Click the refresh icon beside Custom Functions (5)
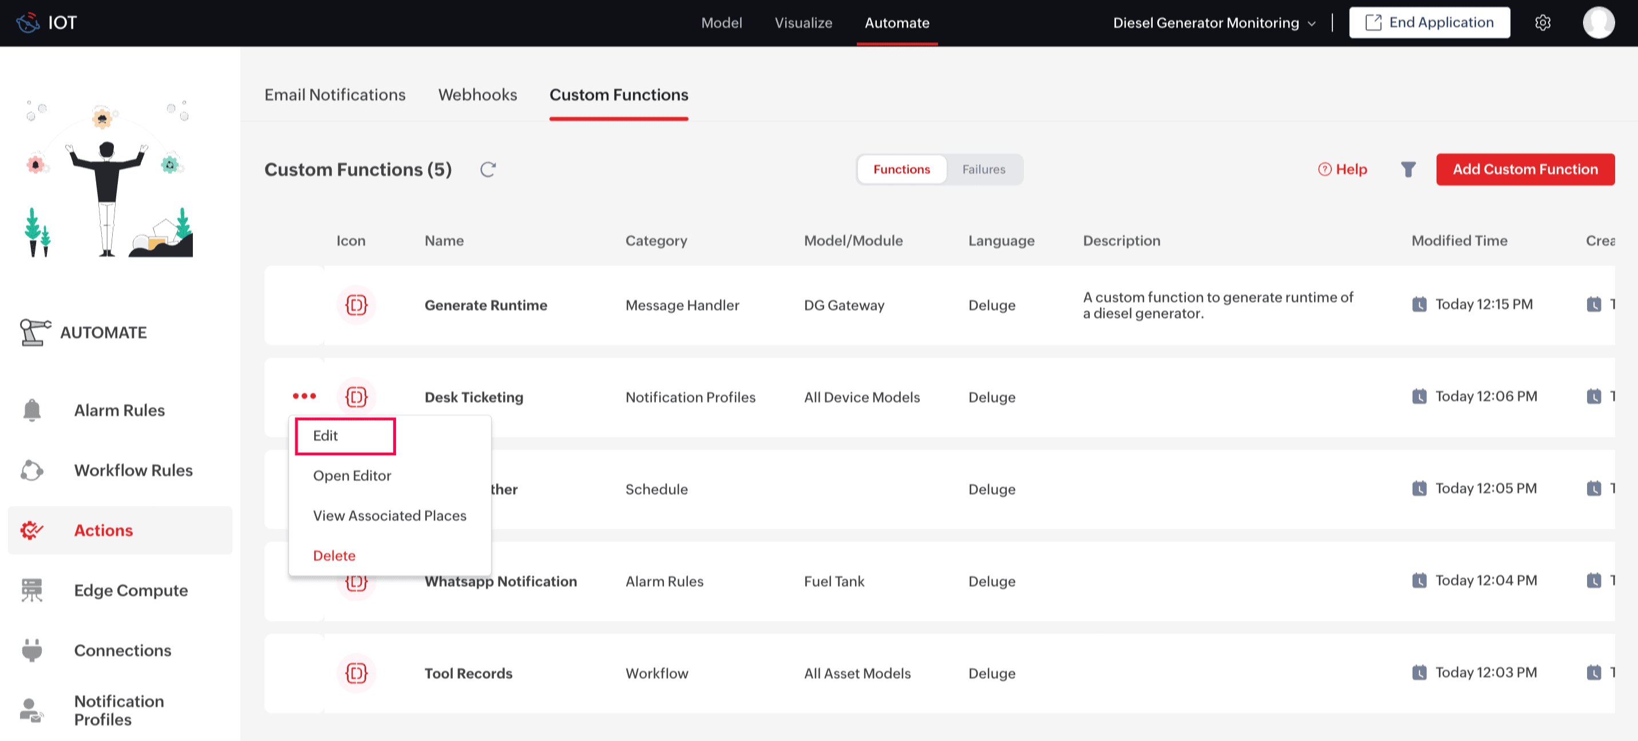The image size is (1638, 741). coord(488,170)
